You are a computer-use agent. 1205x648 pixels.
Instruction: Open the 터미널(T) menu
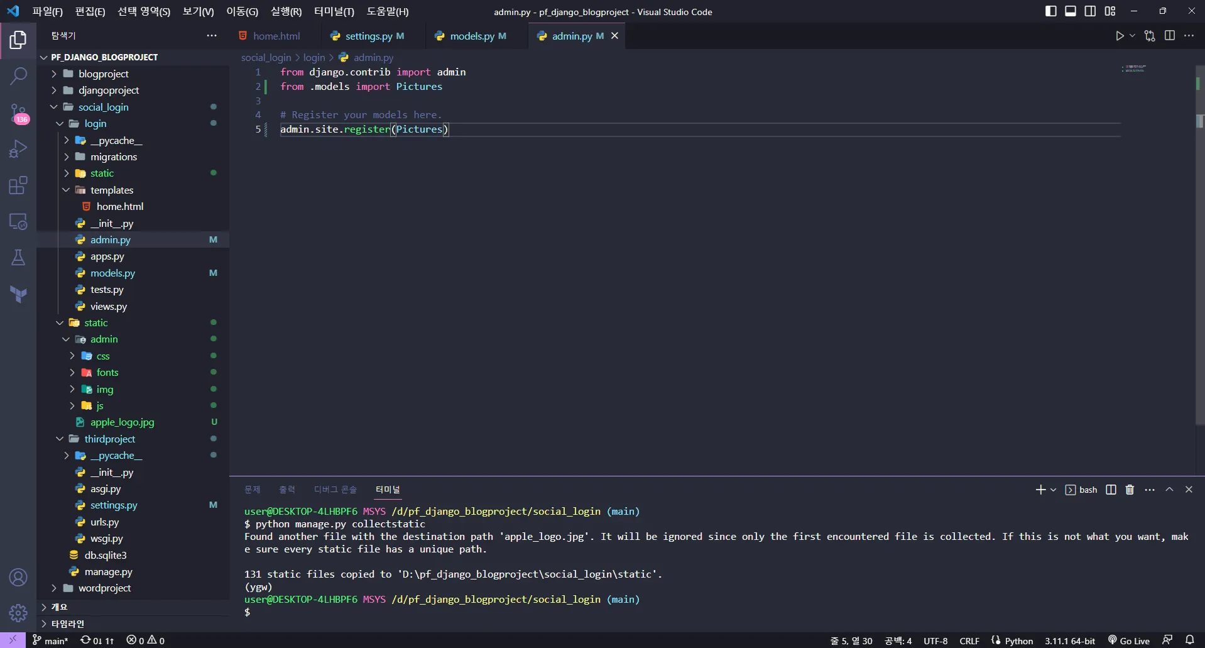coord(334,11)
